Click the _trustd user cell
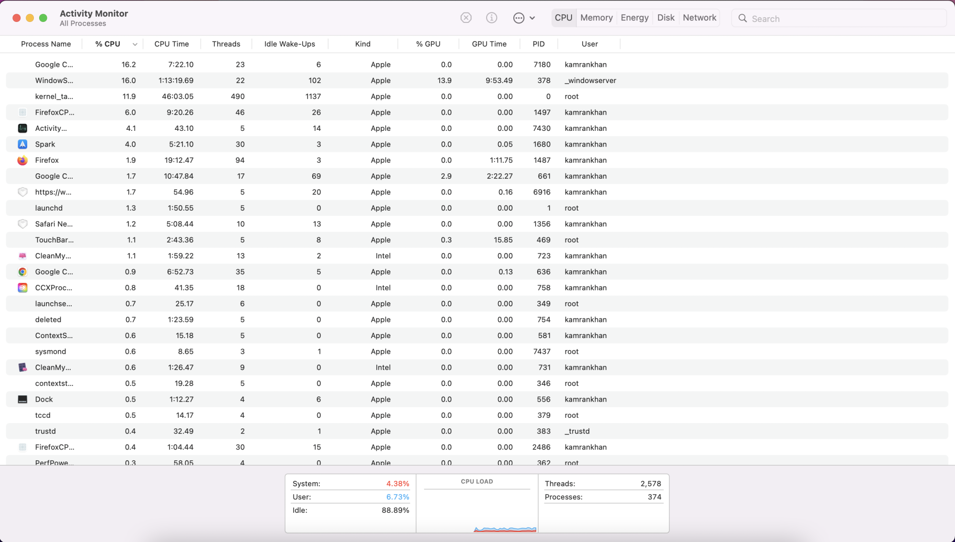The image size is (955, 542). [577, 431]
